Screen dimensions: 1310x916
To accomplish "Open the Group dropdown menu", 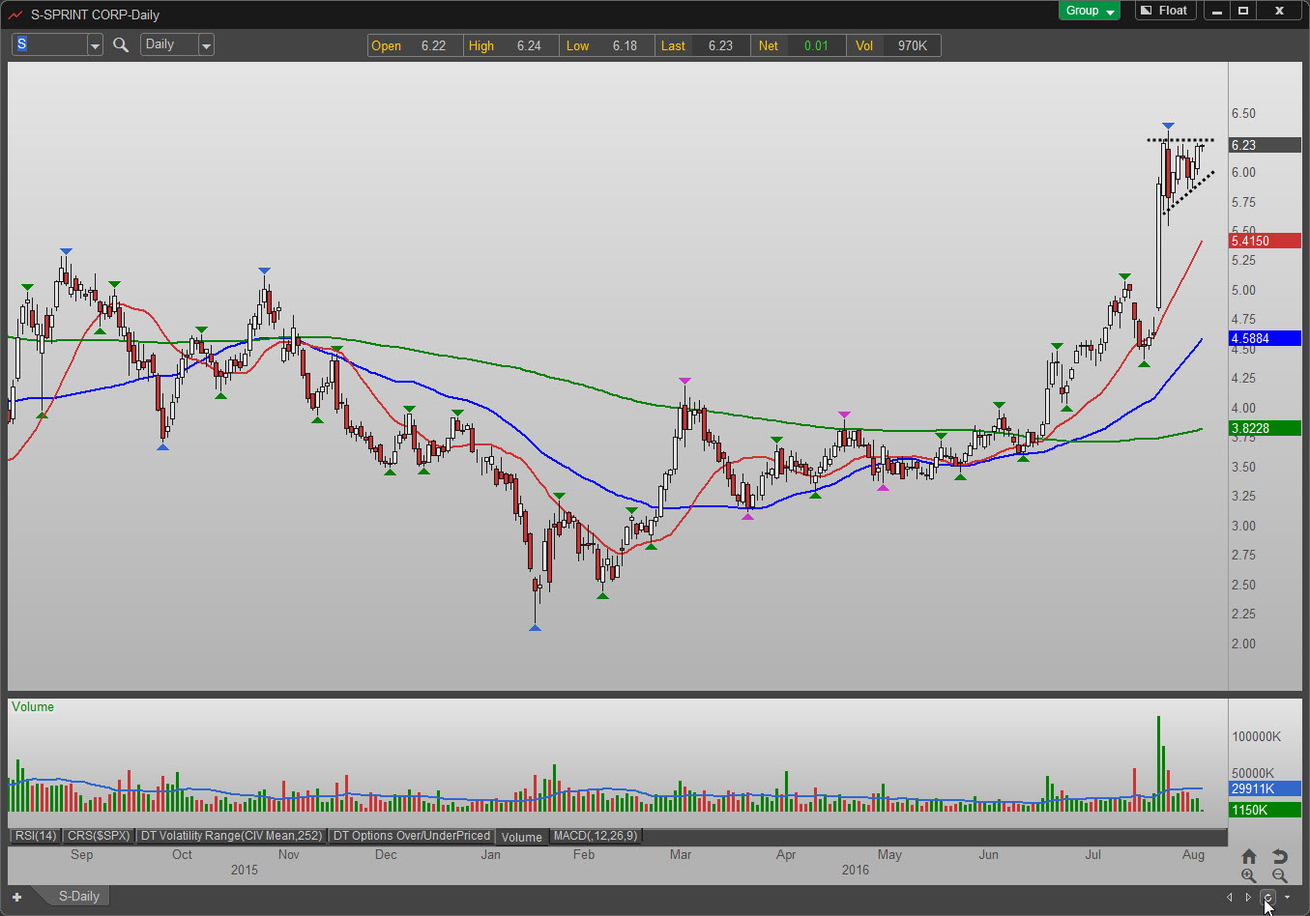I will click(x=1090, y=11).
